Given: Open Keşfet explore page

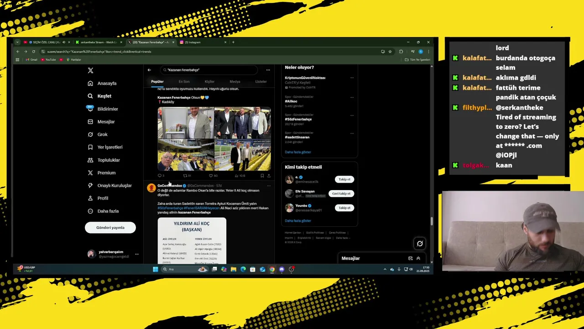Looking at the screenshot, I should [x=99, y=96].
